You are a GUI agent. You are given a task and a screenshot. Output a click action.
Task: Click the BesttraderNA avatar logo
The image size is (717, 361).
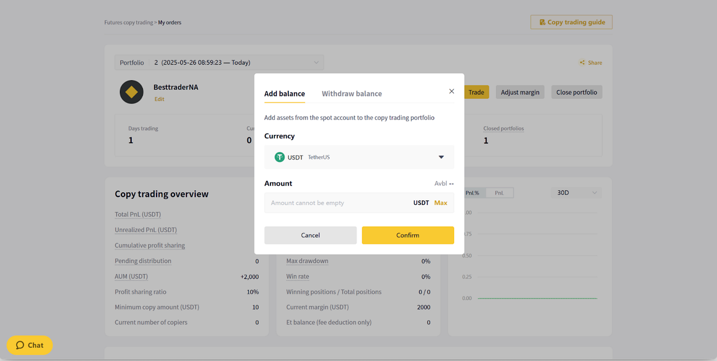[132, 92]
